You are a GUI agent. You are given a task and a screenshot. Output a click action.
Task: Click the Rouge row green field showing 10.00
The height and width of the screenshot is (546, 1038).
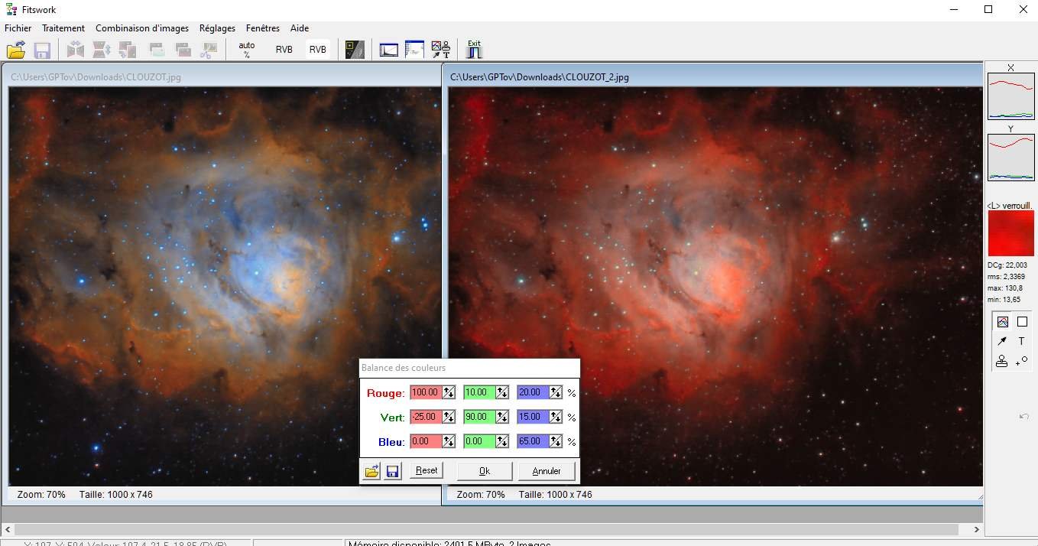tap(479, 392)
